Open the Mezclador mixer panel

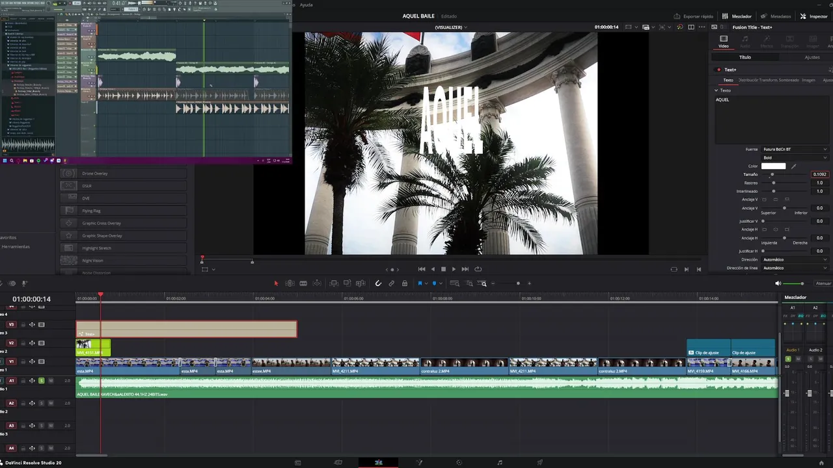(x=737, y=16)
